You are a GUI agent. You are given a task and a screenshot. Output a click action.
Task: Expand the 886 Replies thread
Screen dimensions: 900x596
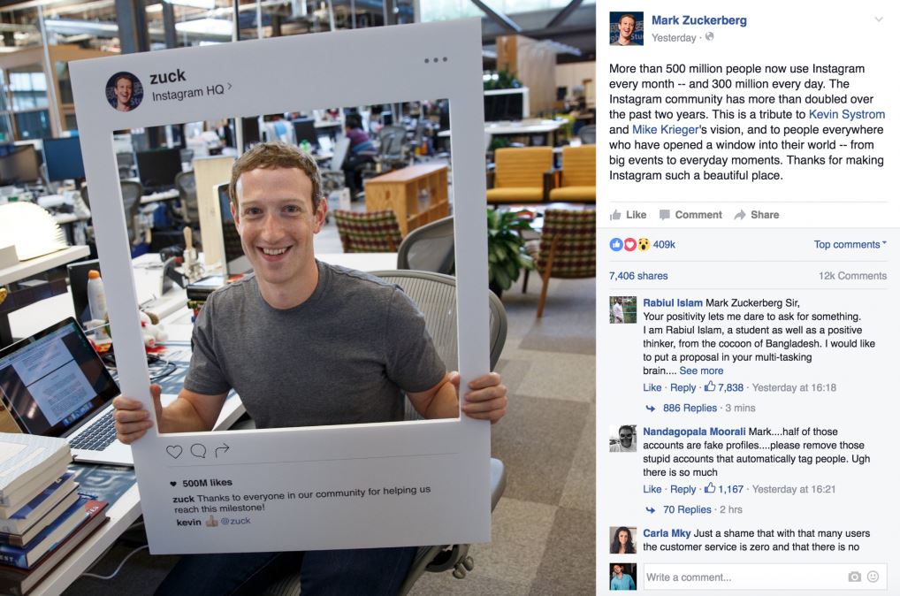(x=690, y=408)
